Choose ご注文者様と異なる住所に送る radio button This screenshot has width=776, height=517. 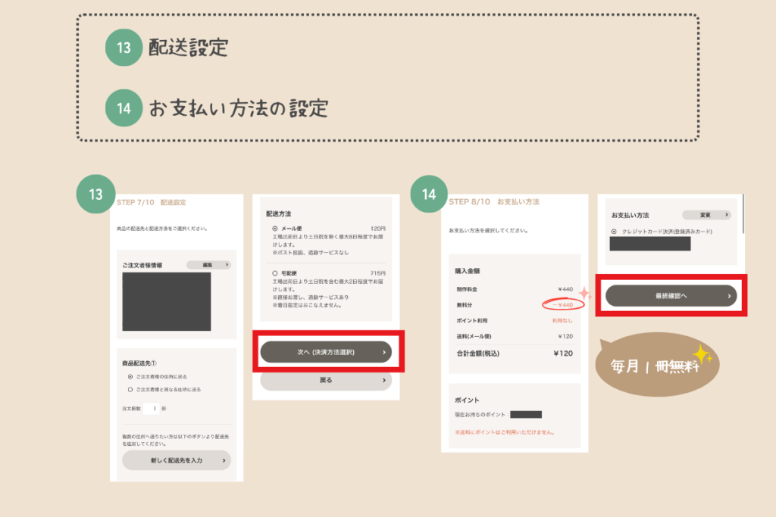130,389
